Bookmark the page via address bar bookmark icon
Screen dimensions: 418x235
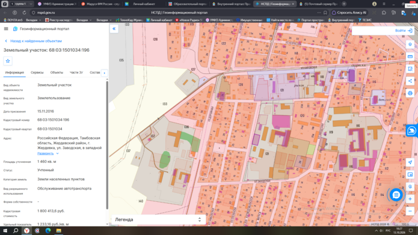pos(325,13)
